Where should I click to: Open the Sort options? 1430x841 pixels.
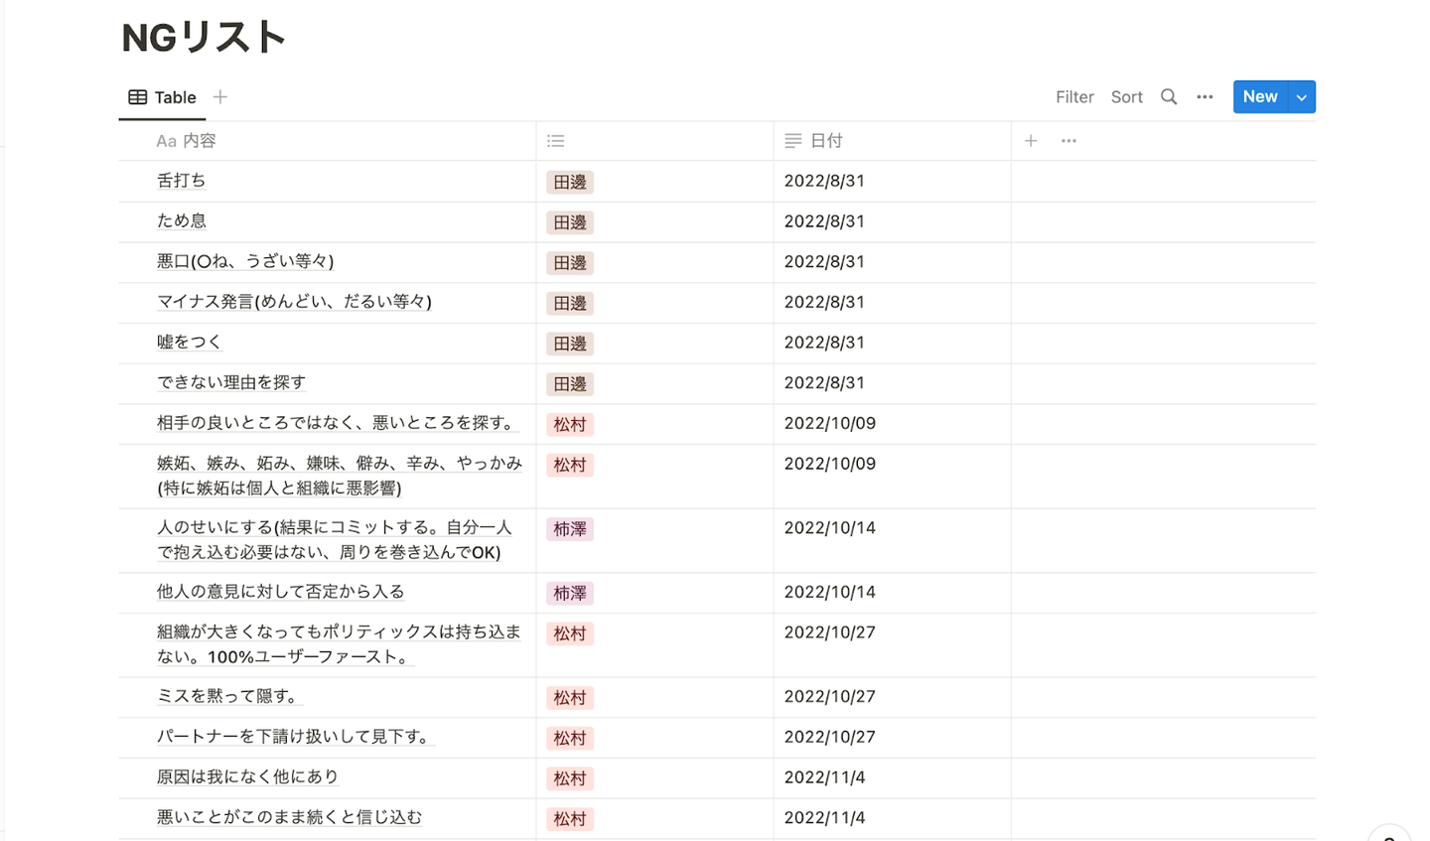tap(1126, 97)
